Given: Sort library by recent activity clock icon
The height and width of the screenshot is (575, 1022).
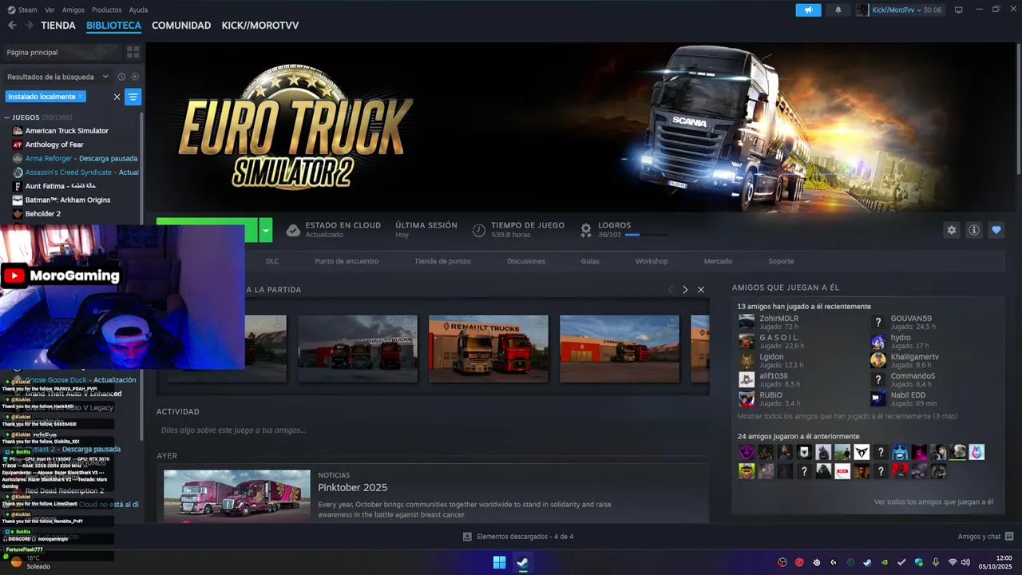Looking at the screenshot, I should click(121, 77).
